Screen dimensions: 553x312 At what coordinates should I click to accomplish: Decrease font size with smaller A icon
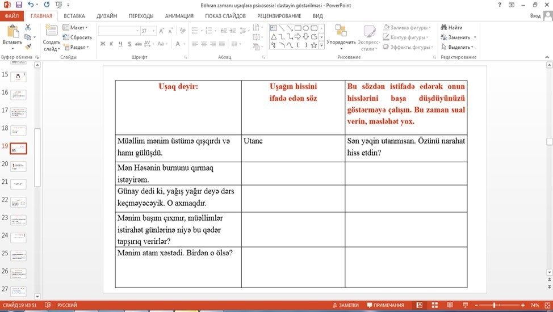click(x=170, y=31)
